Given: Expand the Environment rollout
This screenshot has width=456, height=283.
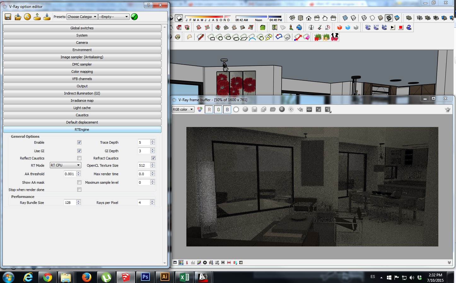Looking at the screenshot, I should [x=82, y=50].
